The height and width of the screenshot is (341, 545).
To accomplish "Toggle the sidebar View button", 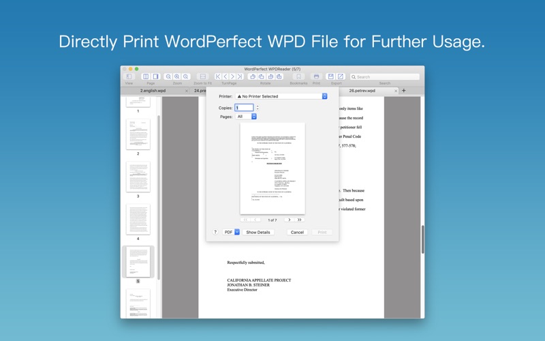I will coord(129,76).
